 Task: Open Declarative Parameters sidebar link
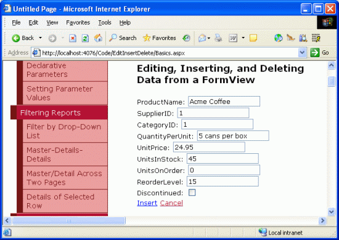point(65,71)
